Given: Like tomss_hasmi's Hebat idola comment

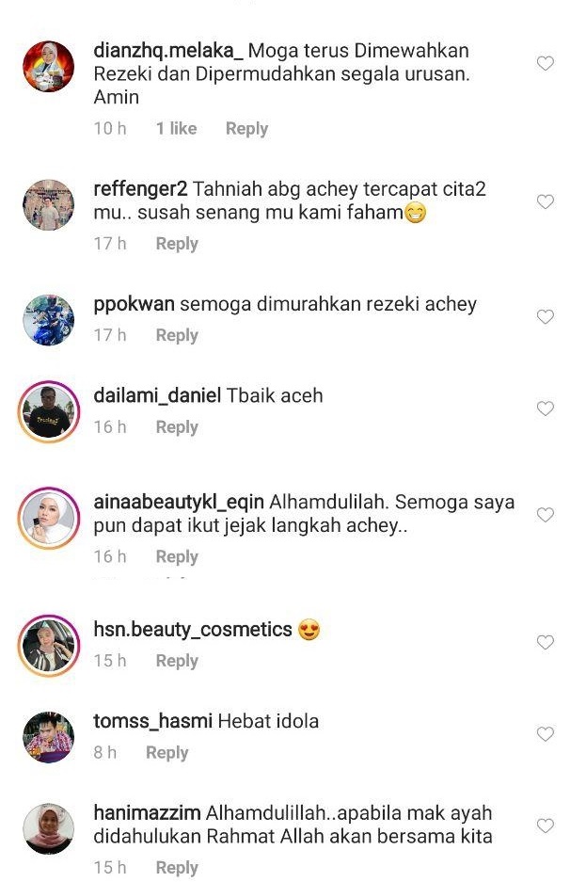Looking at the screenshot, I should click(545, 734).
